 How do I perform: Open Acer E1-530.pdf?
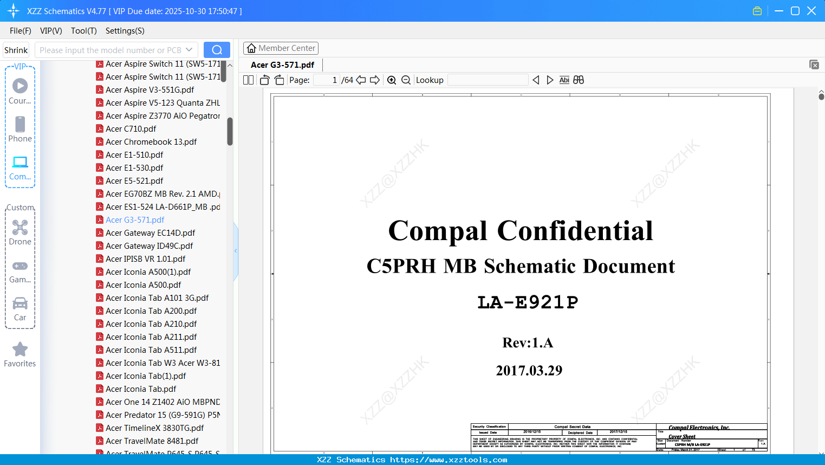129,168
